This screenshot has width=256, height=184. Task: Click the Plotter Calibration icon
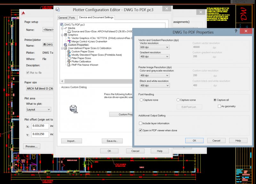(x=69, y=61)
